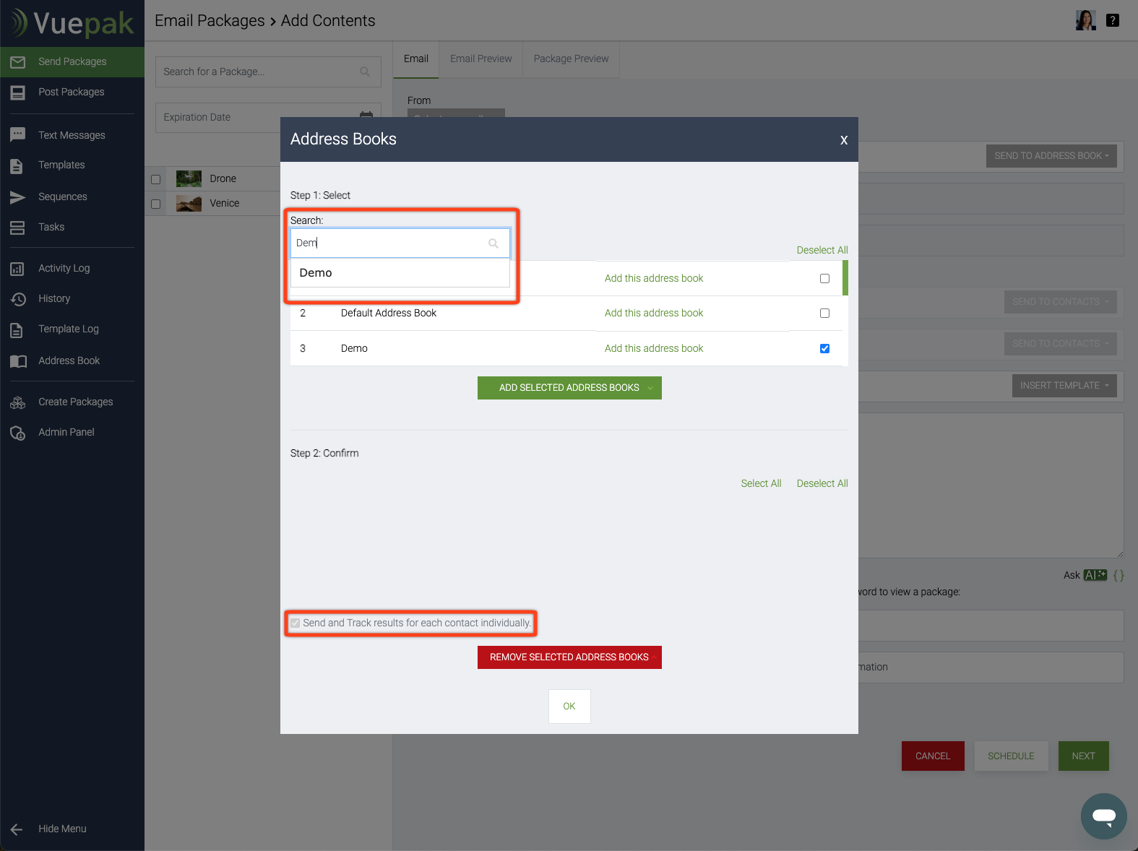Click the Send Packages envelope icon
Viewport: 1138px width, 851px height.
click(x=18, y=62)
